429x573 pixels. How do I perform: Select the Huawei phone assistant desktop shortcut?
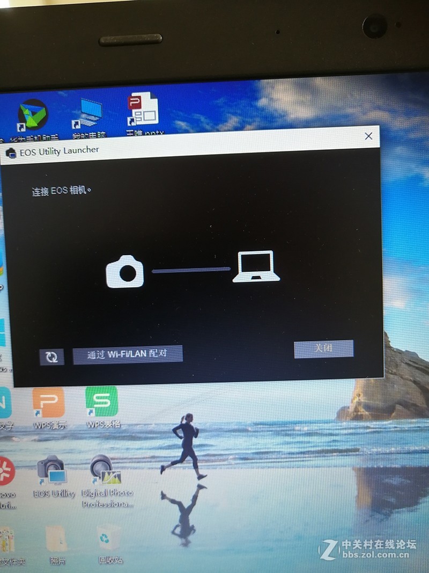[x=33, y=120]
